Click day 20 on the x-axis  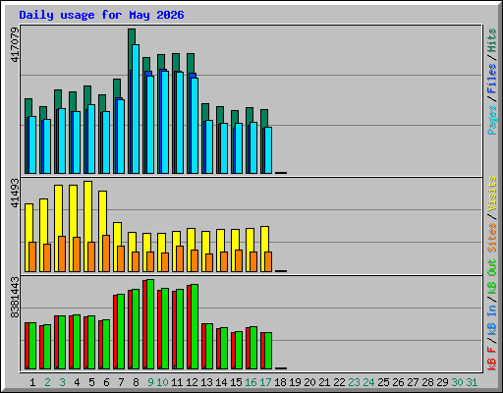coord(309,382)
